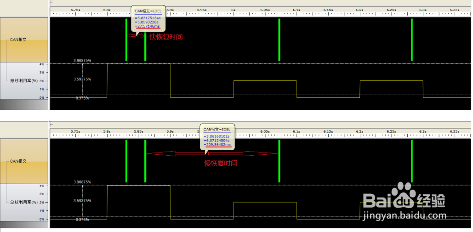The width and height of the screenshot is (473, 232).
Task: Click the 0.375% cursor reading in upper panel
Action: (x=82, y=98)
